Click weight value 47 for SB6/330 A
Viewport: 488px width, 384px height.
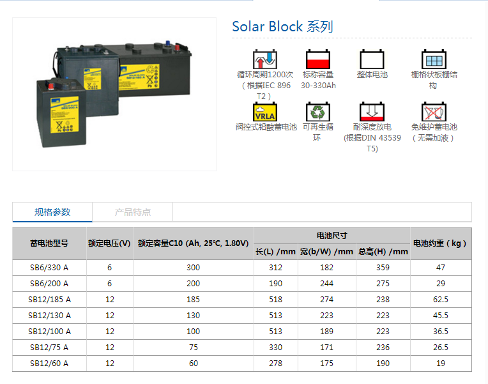441,268
